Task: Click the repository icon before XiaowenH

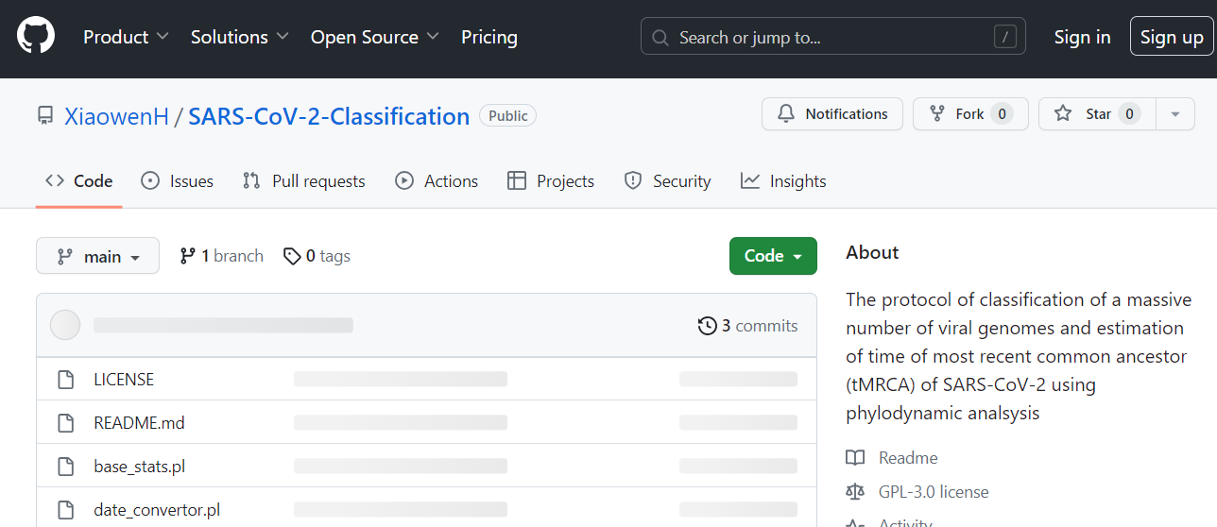Action: [x=45, y=116]
